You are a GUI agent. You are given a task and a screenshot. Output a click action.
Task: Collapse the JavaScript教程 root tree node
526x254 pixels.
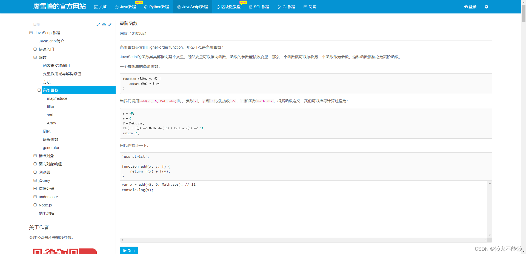[31, 33]
